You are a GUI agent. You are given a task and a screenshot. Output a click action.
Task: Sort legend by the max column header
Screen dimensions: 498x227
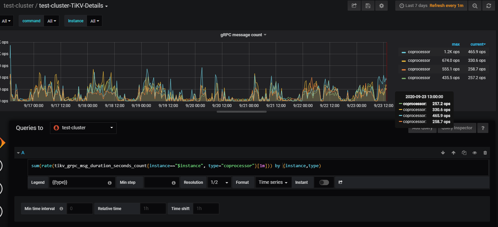pos(455,44)
